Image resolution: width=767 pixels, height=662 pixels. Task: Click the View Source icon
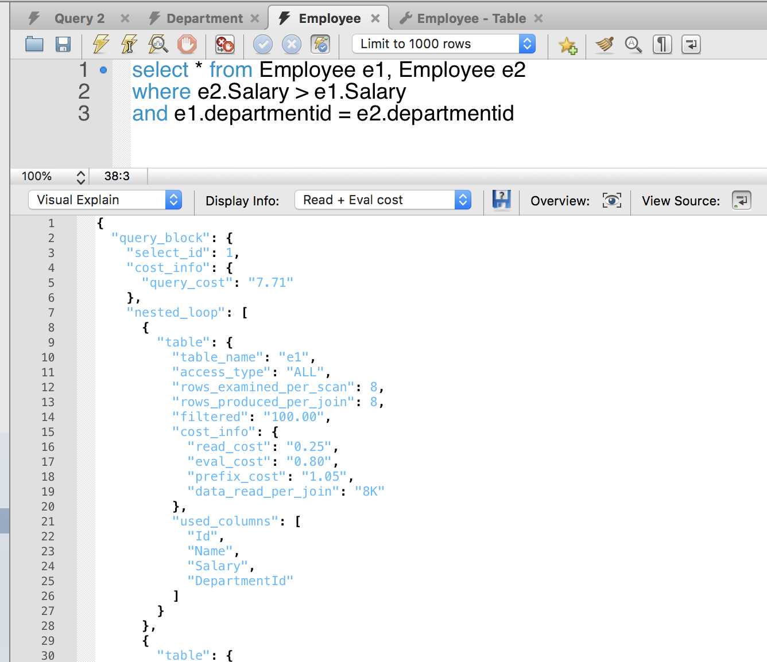pos(742,200)
